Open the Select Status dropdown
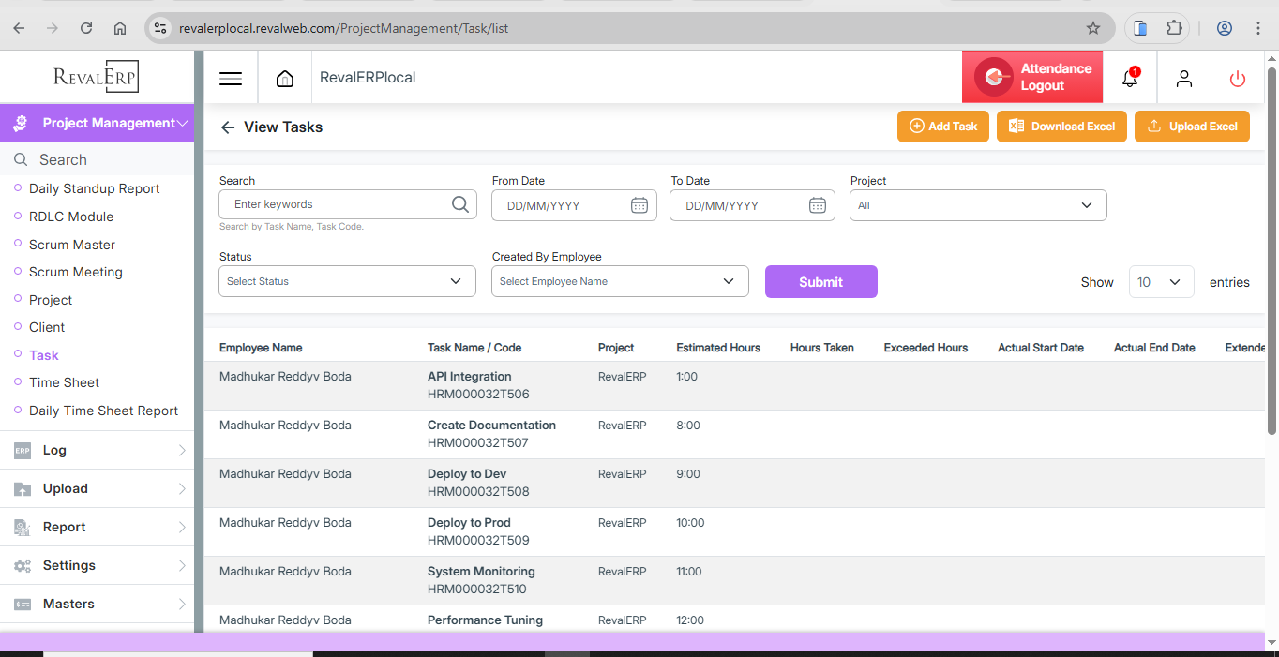 click(x=347, y=281)
